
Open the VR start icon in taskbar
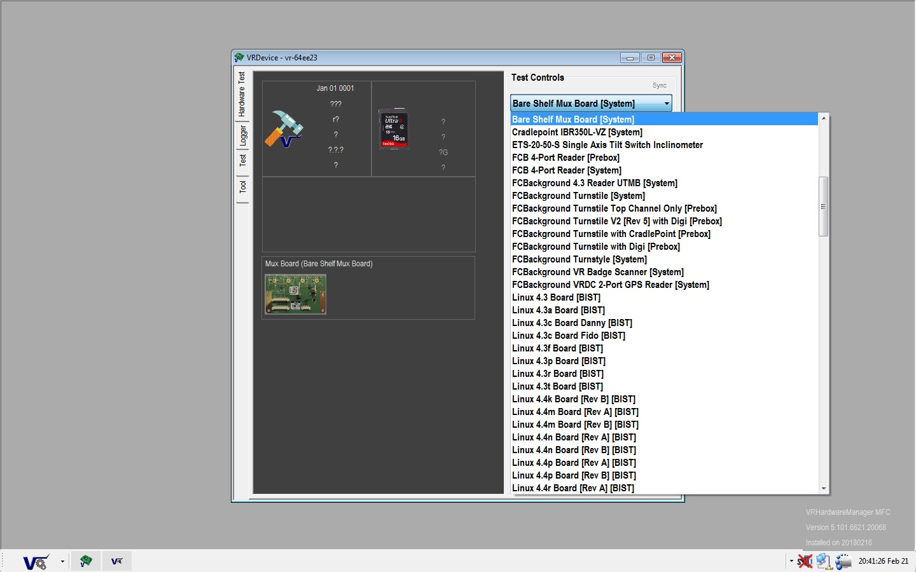point(35,561)
